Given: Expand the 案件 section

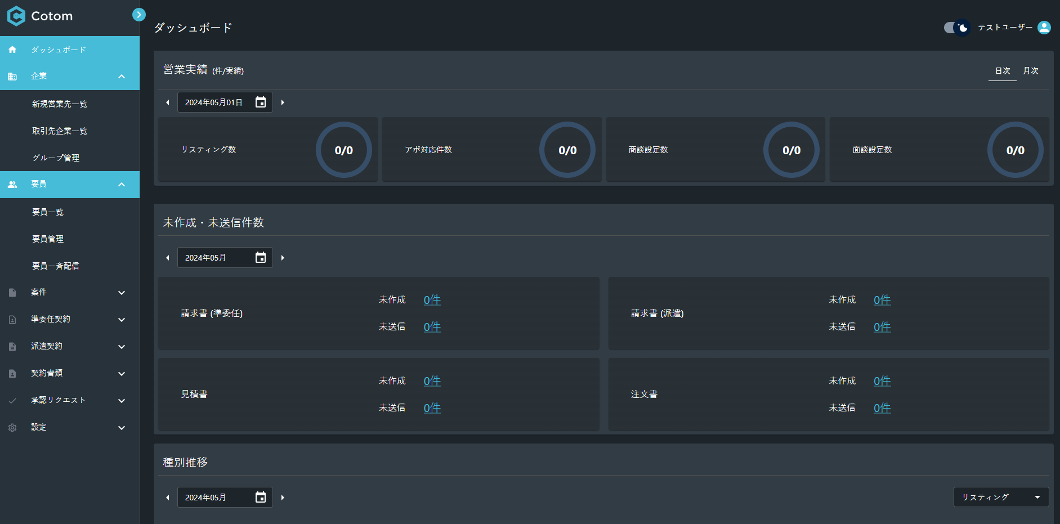Looking at the screenshot, I should click(x=122, y=292).
